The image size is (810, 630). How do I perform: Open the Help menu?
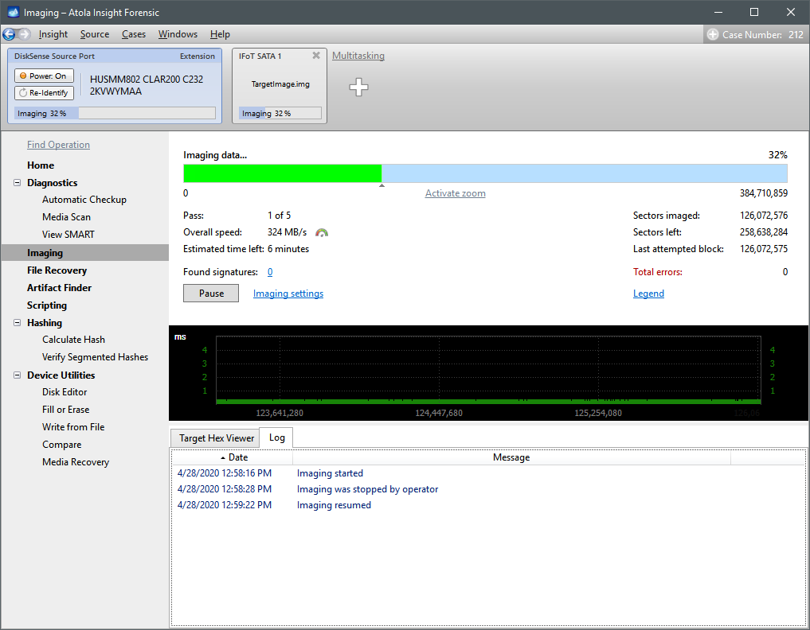pyautogui.click(x=220, y=34)
